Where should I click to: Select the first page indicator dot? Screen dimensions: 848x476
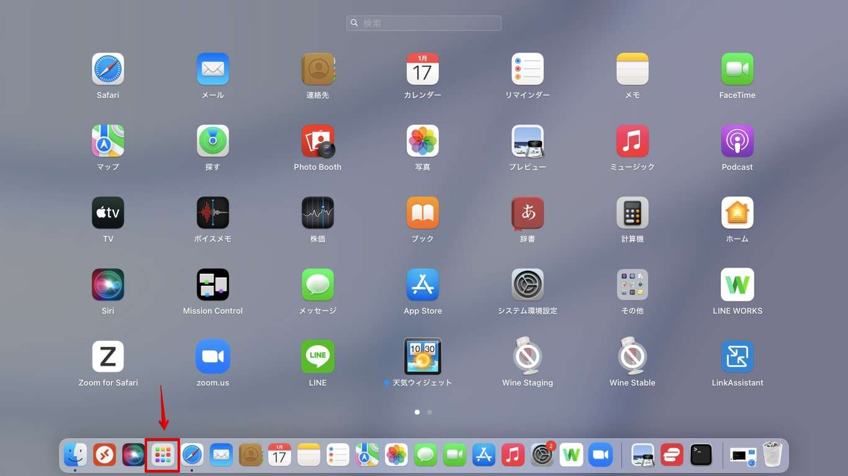[417, 412]
